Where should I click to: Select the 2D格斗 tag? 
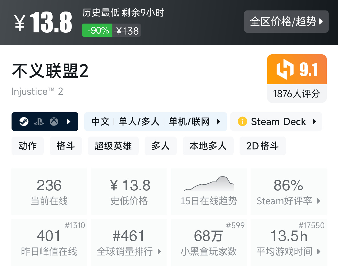263,146
